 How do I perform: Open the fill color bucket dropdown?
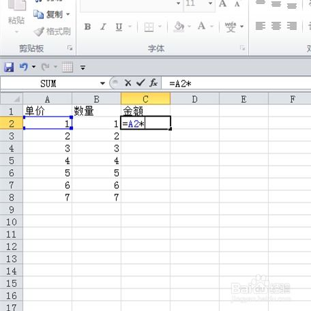(x=190, y=27)
